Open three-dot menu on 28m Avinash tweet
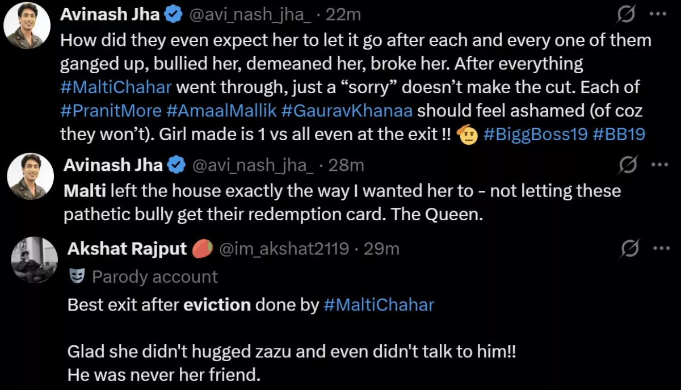Viewport: 681px width, 390px height. [x=659, y=165]
